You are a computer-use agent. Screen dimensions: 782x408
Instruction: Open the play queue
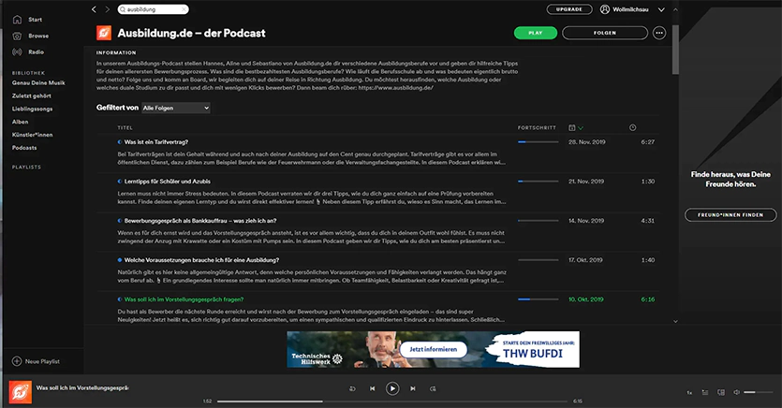point(704,392)
